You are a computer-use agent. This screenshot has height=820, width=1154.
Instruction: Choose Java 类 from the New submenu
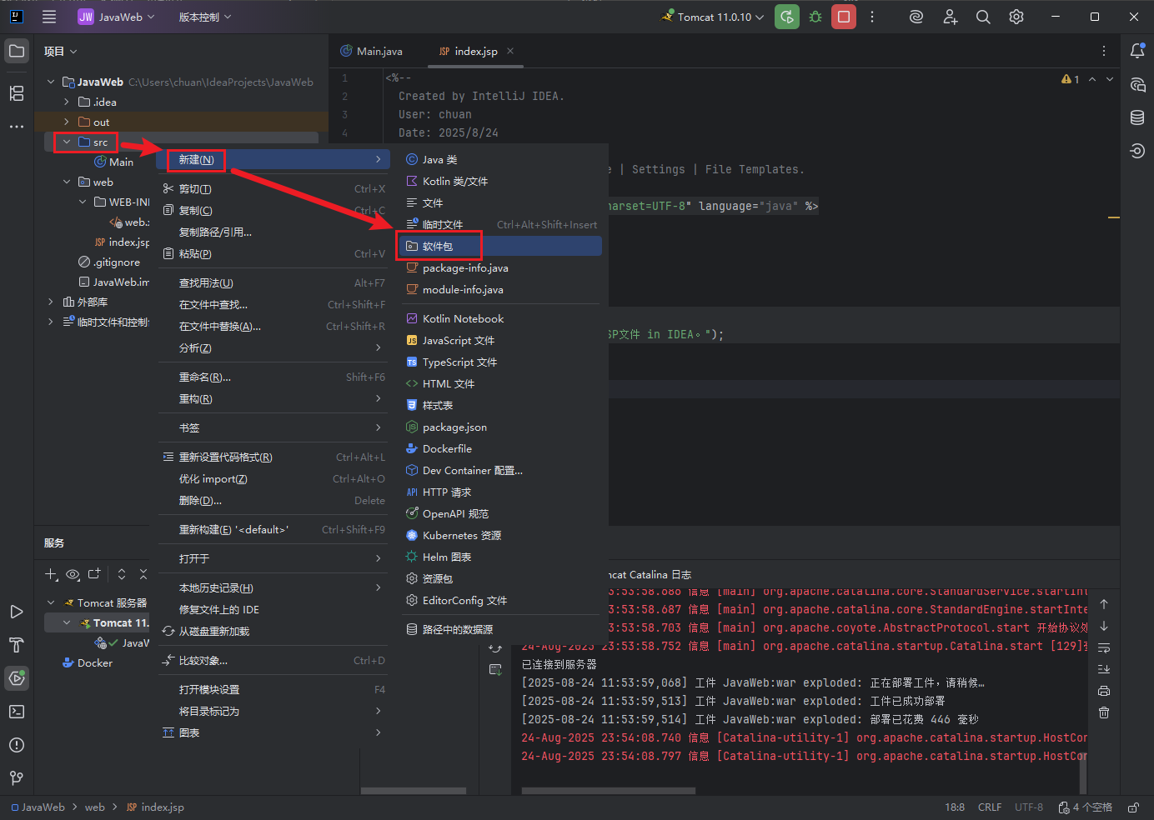[x=499, y=159]
